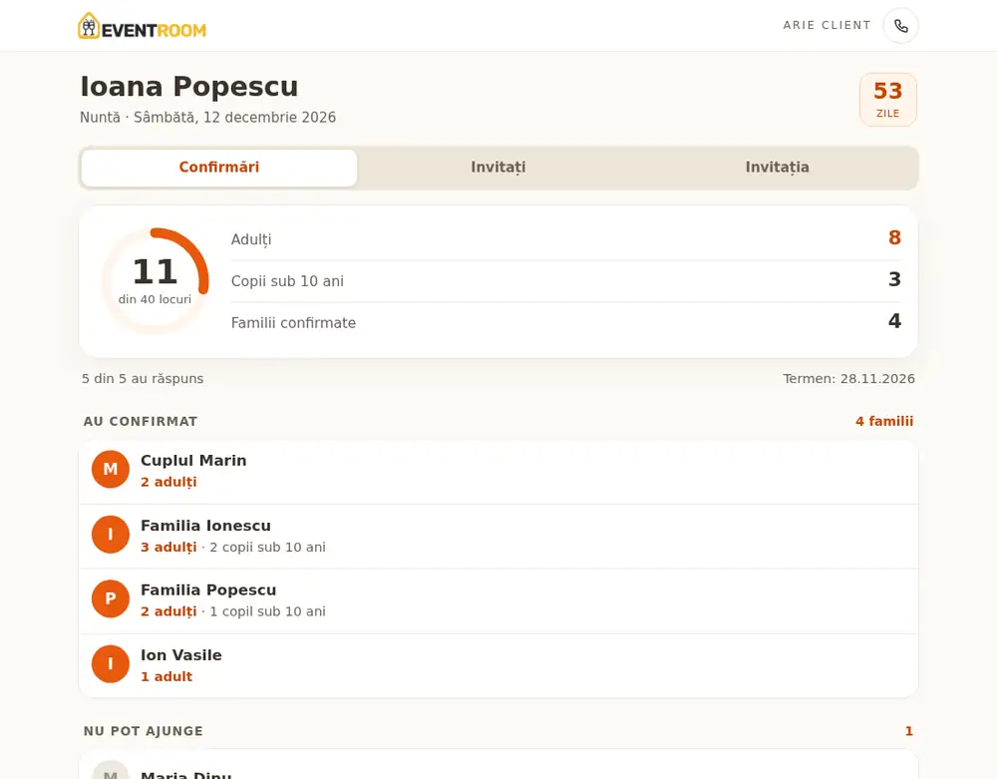Image resolution: width=997 pixels, height=779 pixels.
Task: Open the phone contact button
Action: [x=900, y=26]
